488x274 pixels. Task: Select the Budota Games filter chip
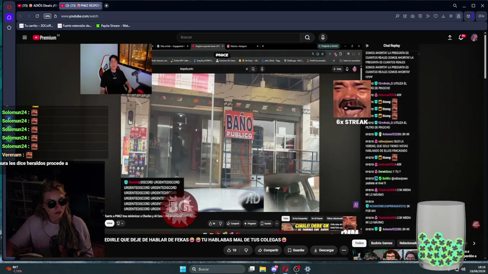click(x=382, y=243)
